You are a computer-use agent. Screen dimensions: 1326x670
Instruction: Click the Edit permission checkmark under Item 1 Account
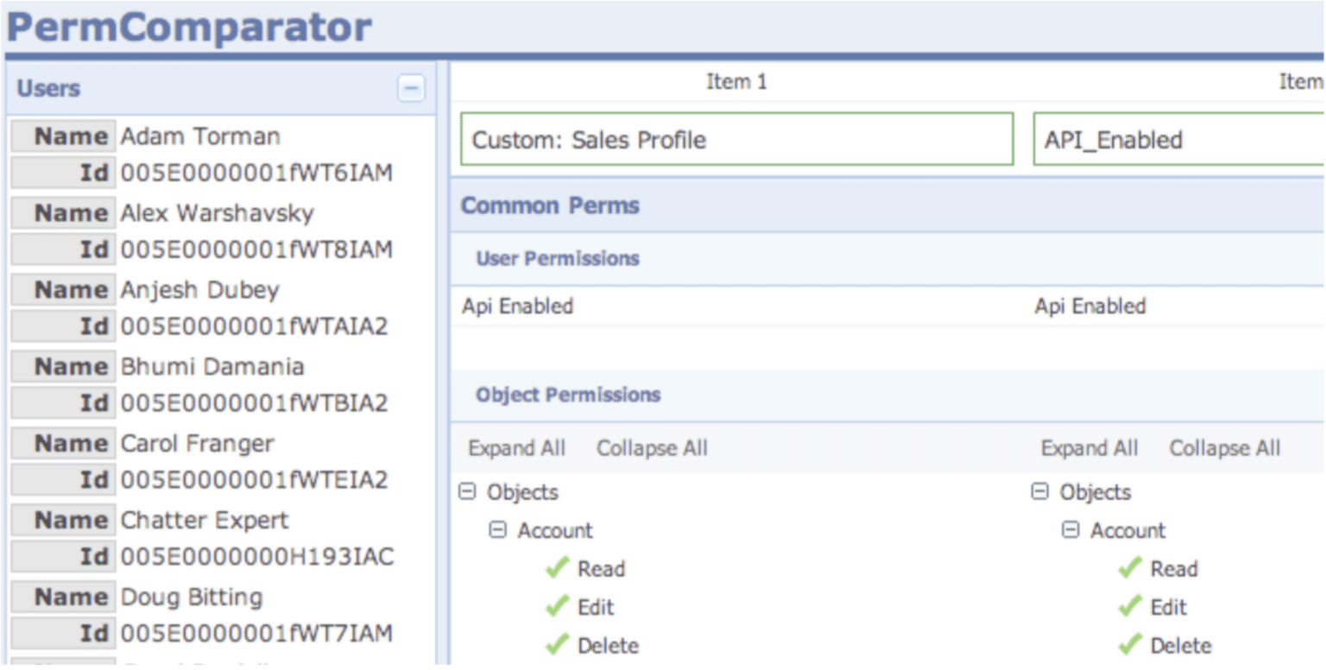click(x=556, y=607)
